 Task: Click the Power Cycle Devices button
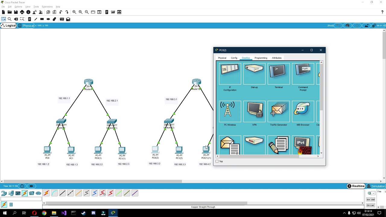pos(22,186)
